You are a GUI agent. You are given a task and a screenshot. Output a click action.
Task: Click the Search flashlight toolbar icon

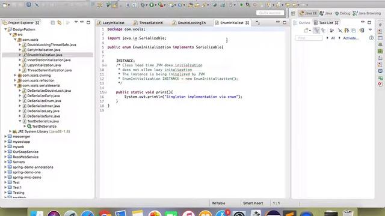point(204,5)
